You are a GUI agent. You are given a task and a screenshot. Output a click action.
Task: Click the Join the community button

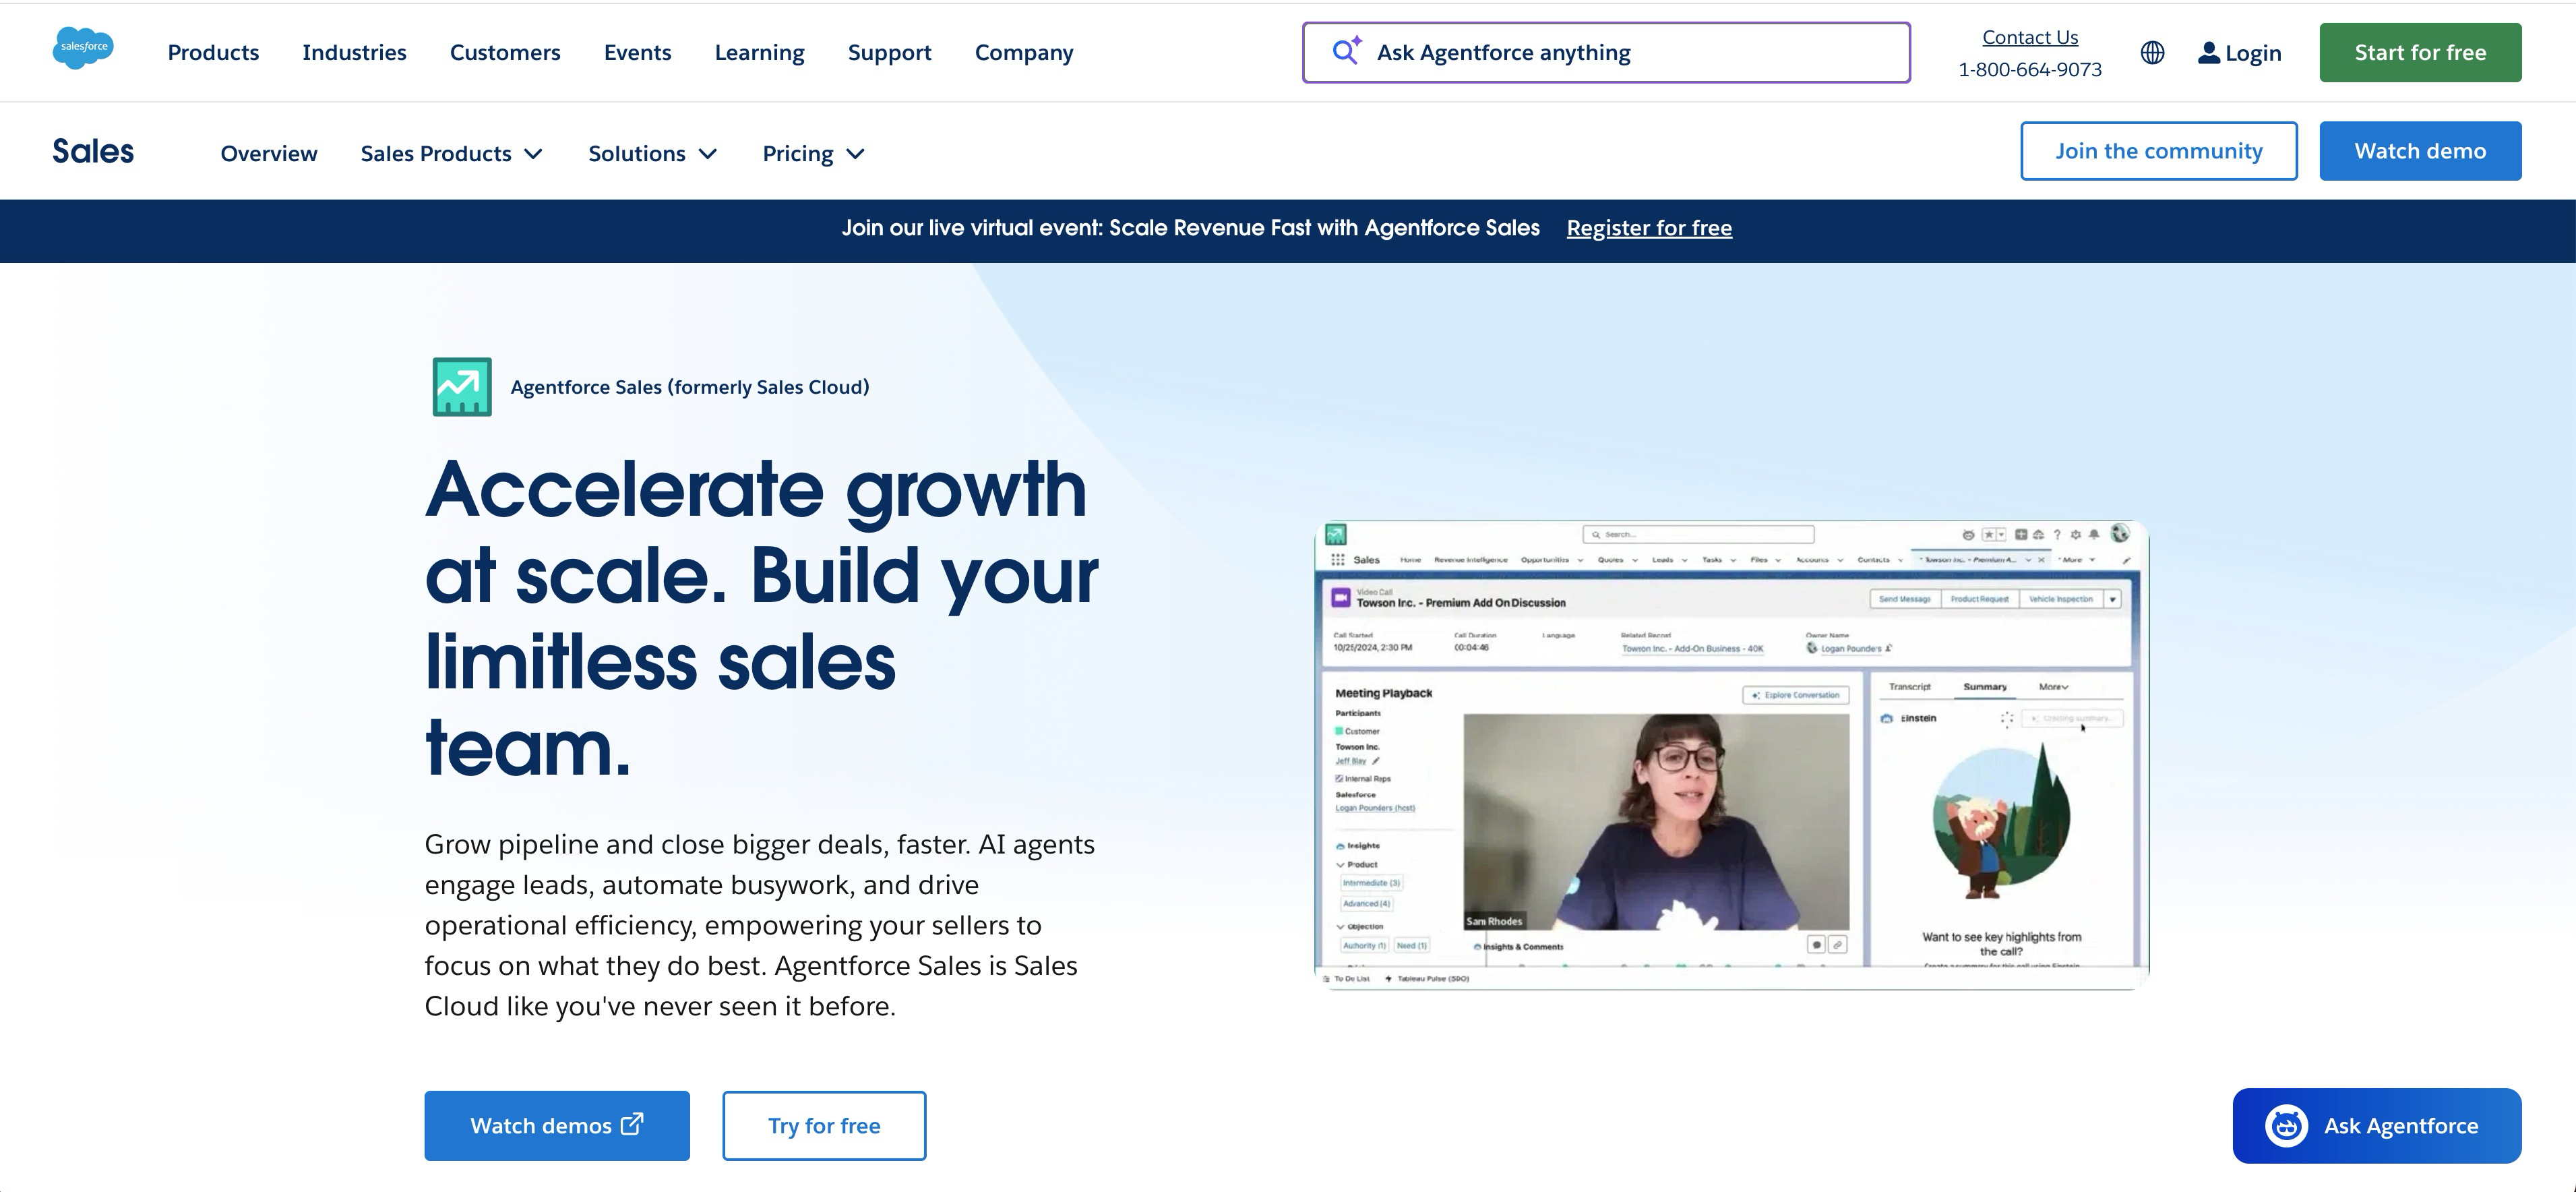pos(2158,151)
